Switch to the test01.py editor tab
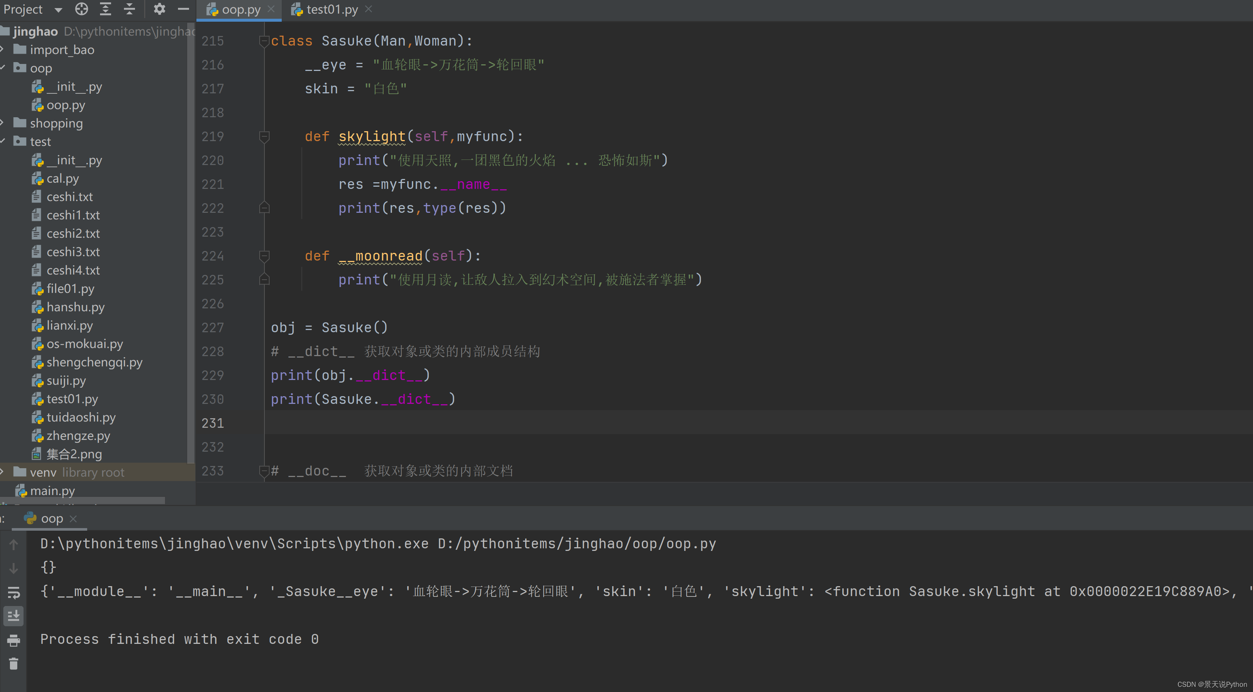The image size is (1253, 692). [x=332, y=10]
